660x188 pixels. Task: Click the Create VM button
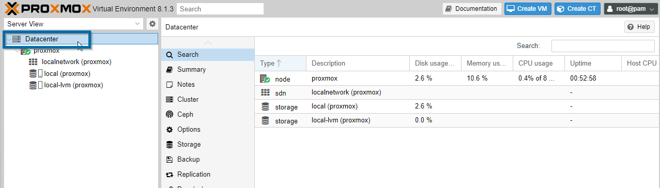527,9
